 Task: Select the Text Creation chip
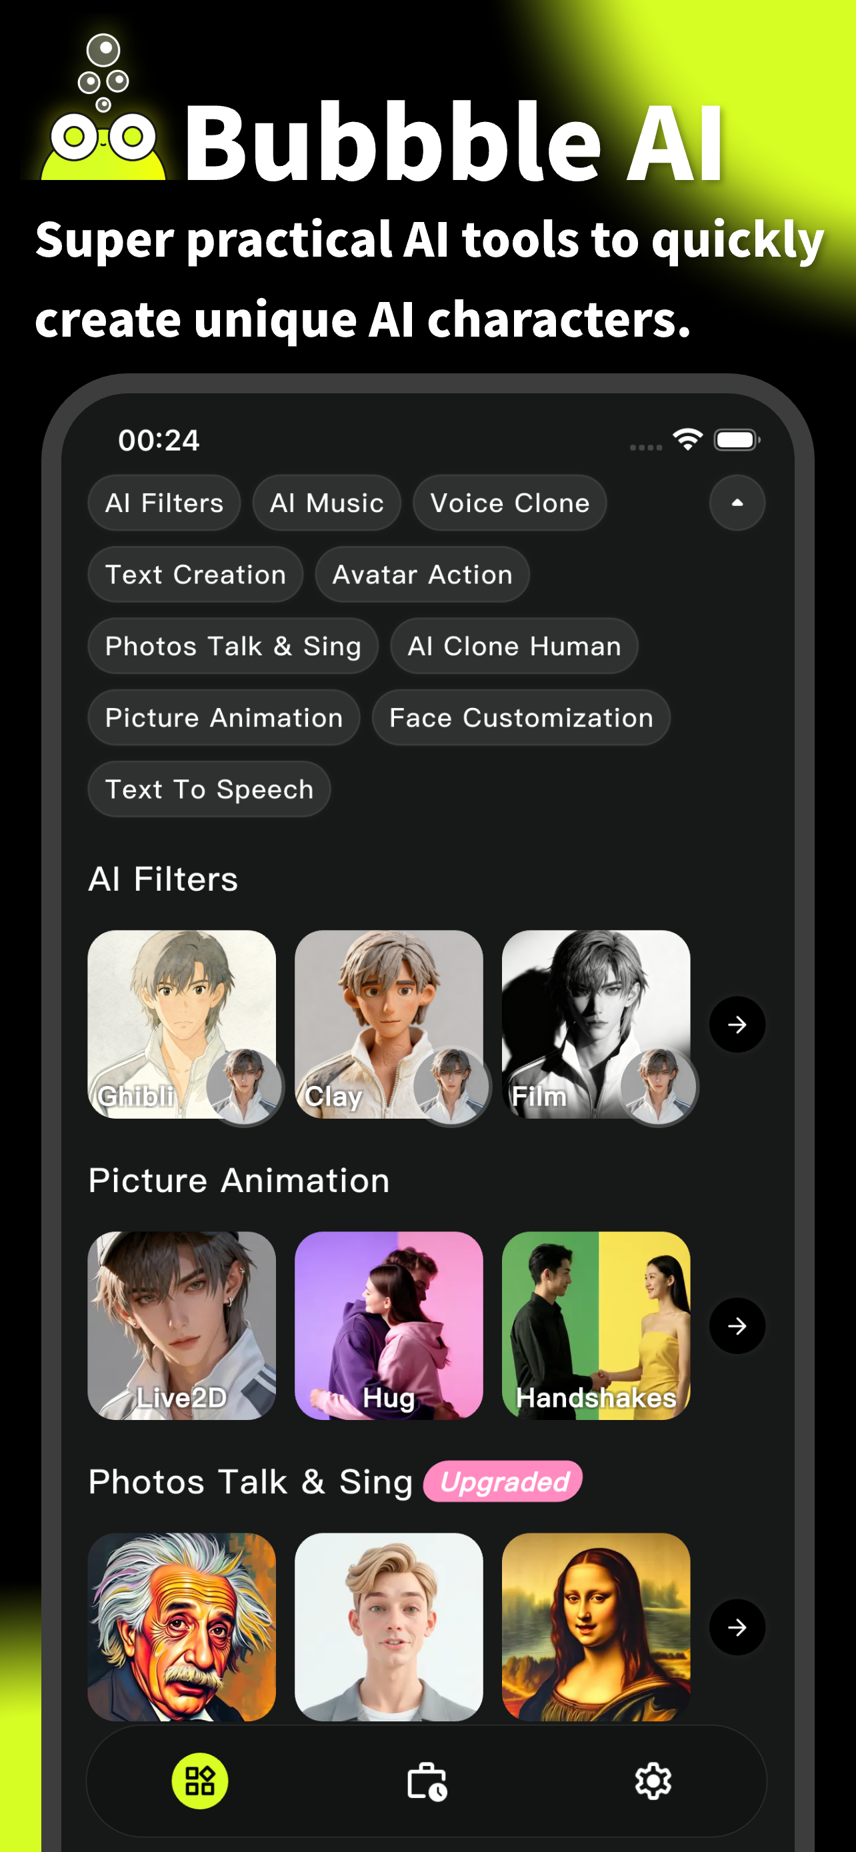[x=195, y=575]
